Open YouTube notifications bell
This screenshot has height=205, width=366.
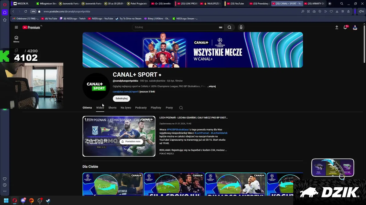(345, 27)
